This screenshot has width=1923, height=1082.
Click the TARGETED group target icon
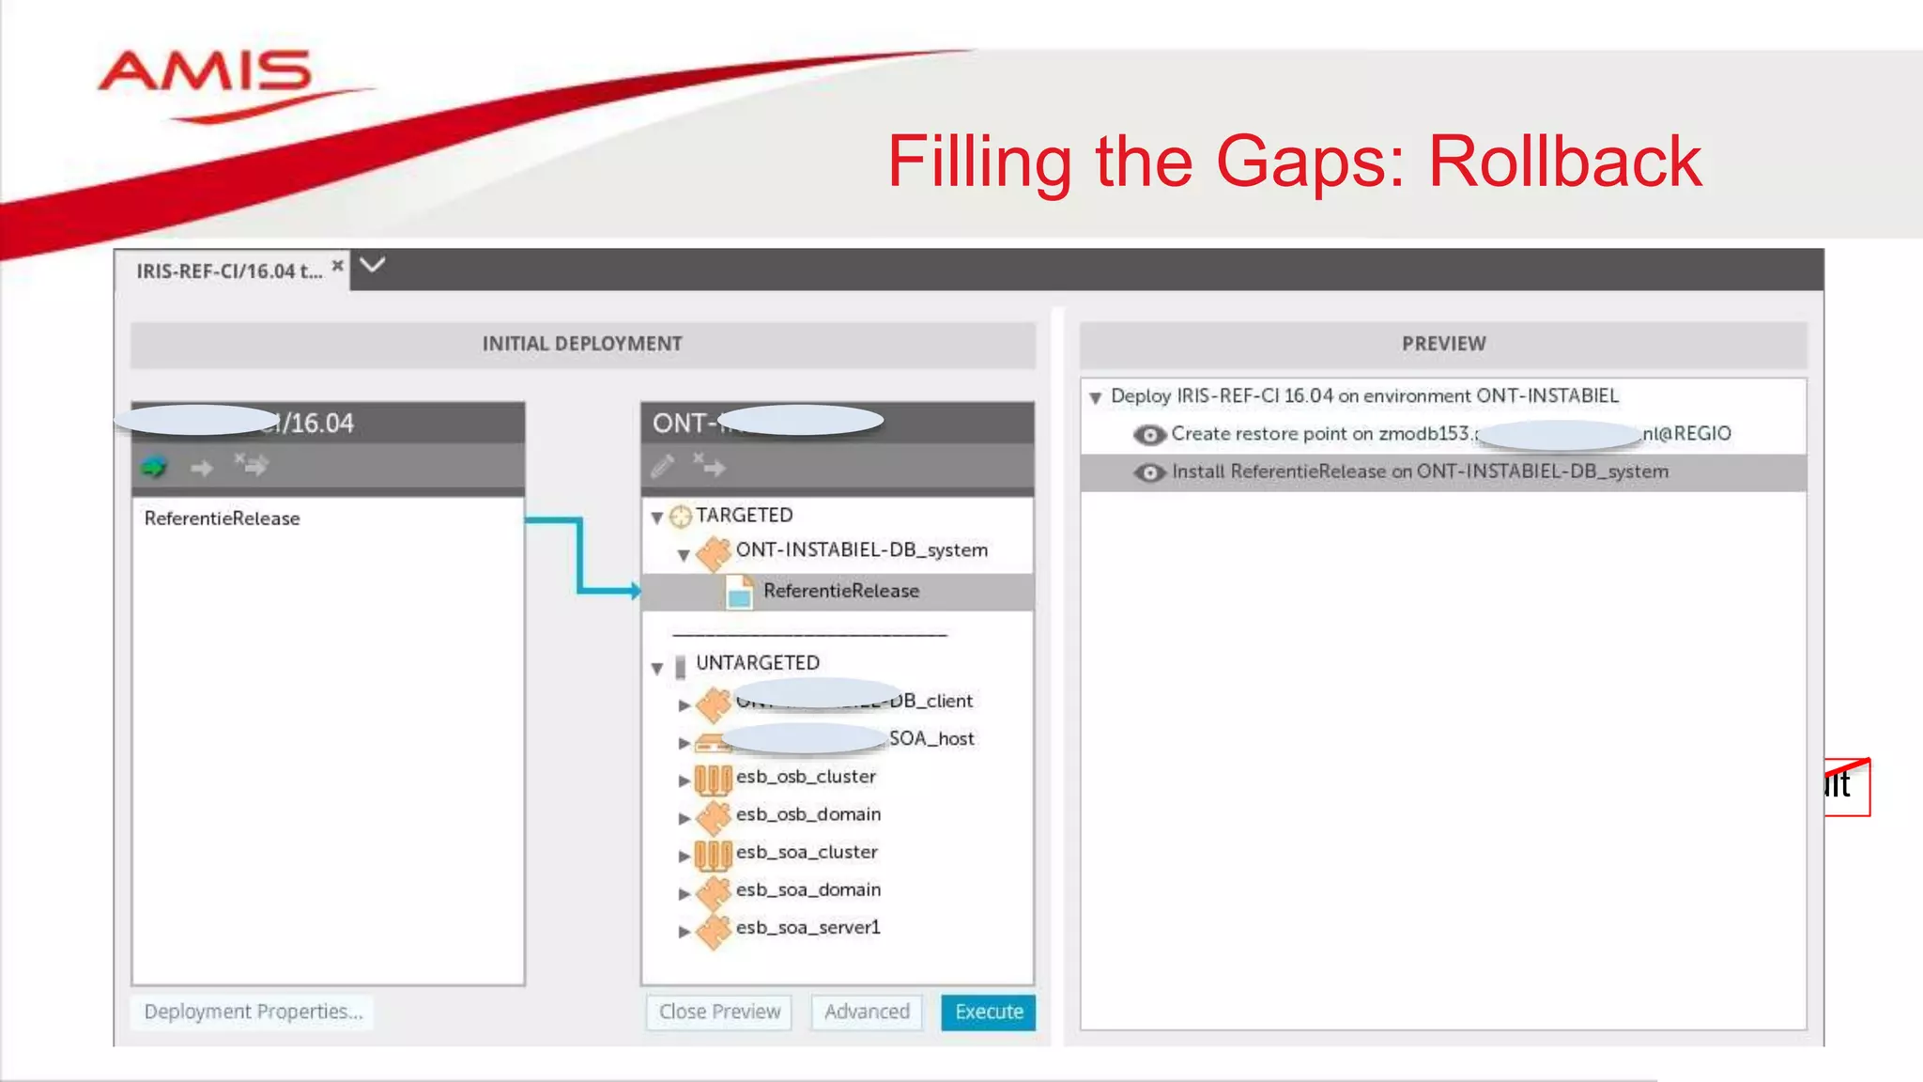pyautogui.click(x=681, y=516)
